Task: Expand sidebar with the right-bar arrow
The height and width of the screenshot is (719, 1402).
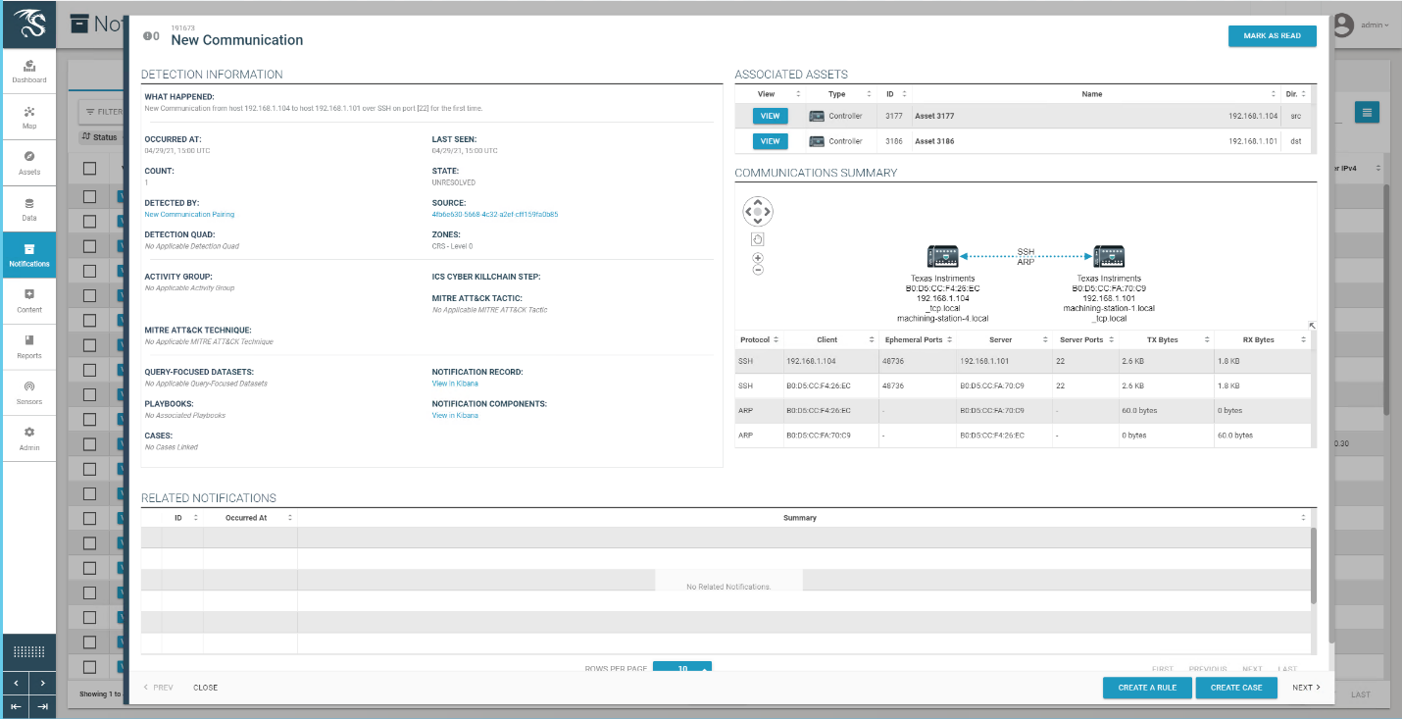Action: point(43,706)
